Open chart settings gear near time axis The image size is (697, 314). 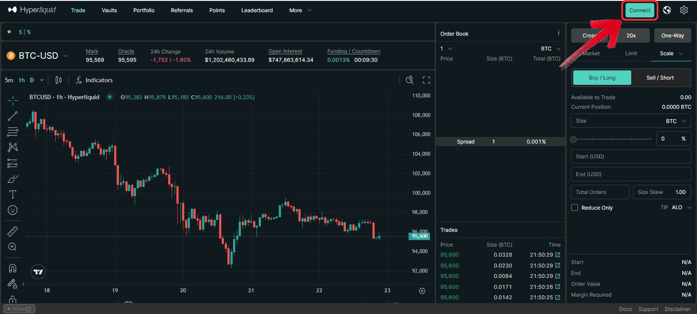click(422, 291)
